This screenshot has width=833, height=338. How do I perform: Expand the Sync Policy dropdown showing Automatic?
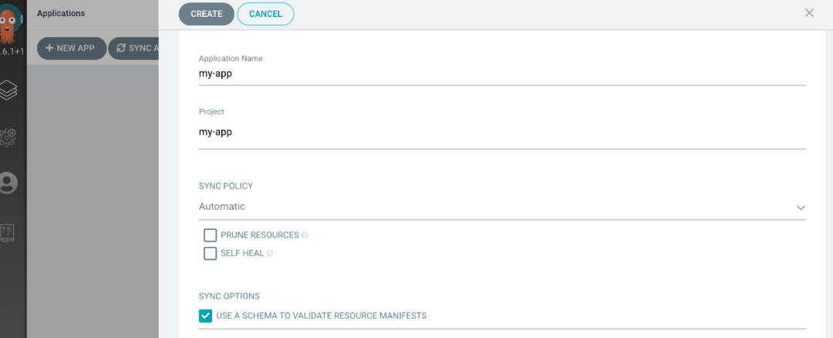point(501,207)
